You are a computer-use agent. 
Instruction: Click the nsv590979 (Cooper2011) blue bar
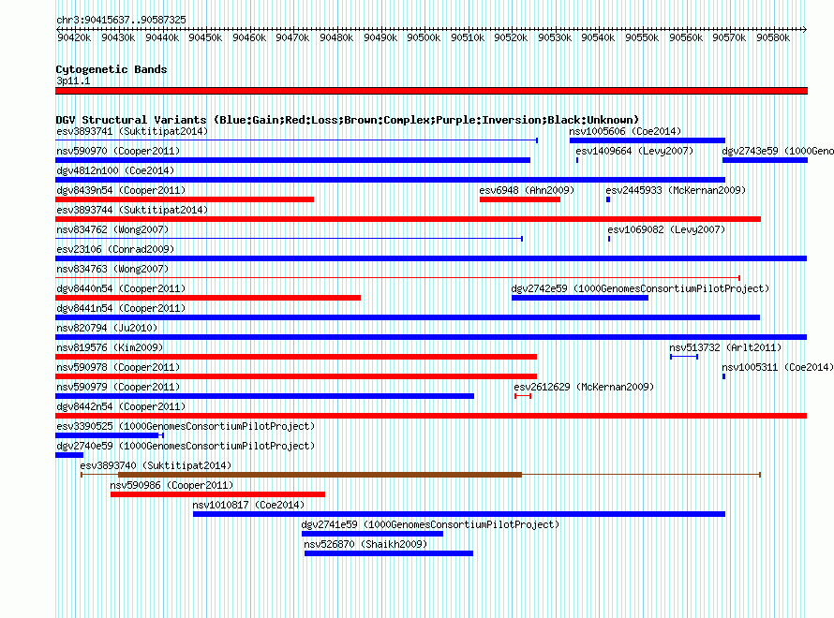click(x=264, y=396)
